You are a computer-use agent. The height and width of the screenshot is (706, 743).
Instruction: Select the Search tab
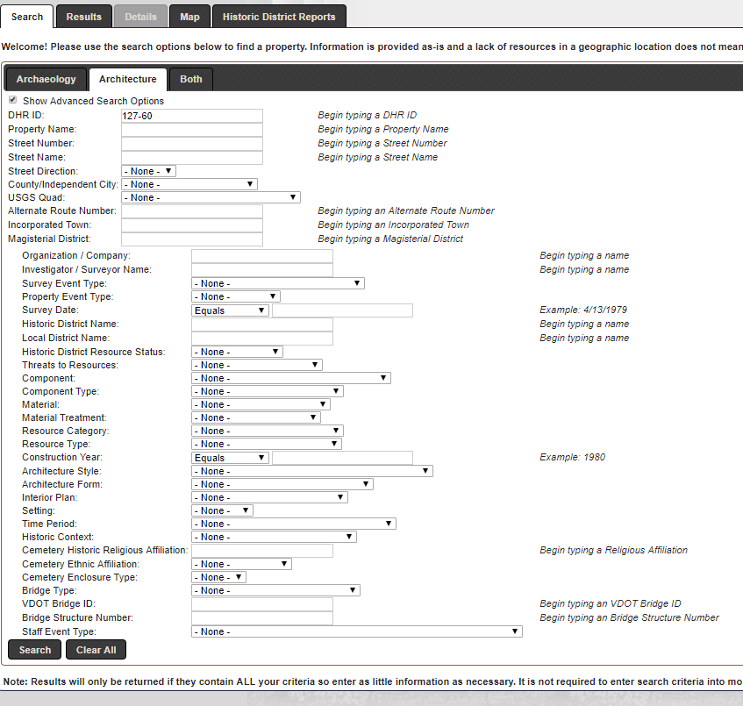pyautogui.click(x=27, y=17)
